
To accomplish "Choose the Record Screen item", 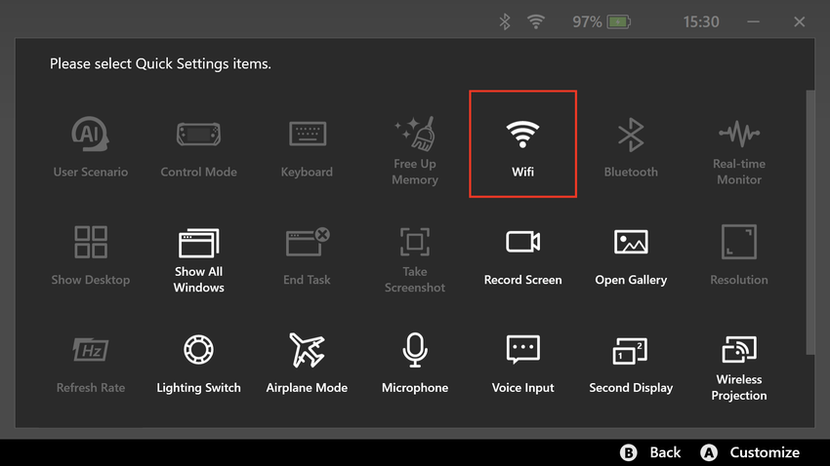I will (522, 254).
